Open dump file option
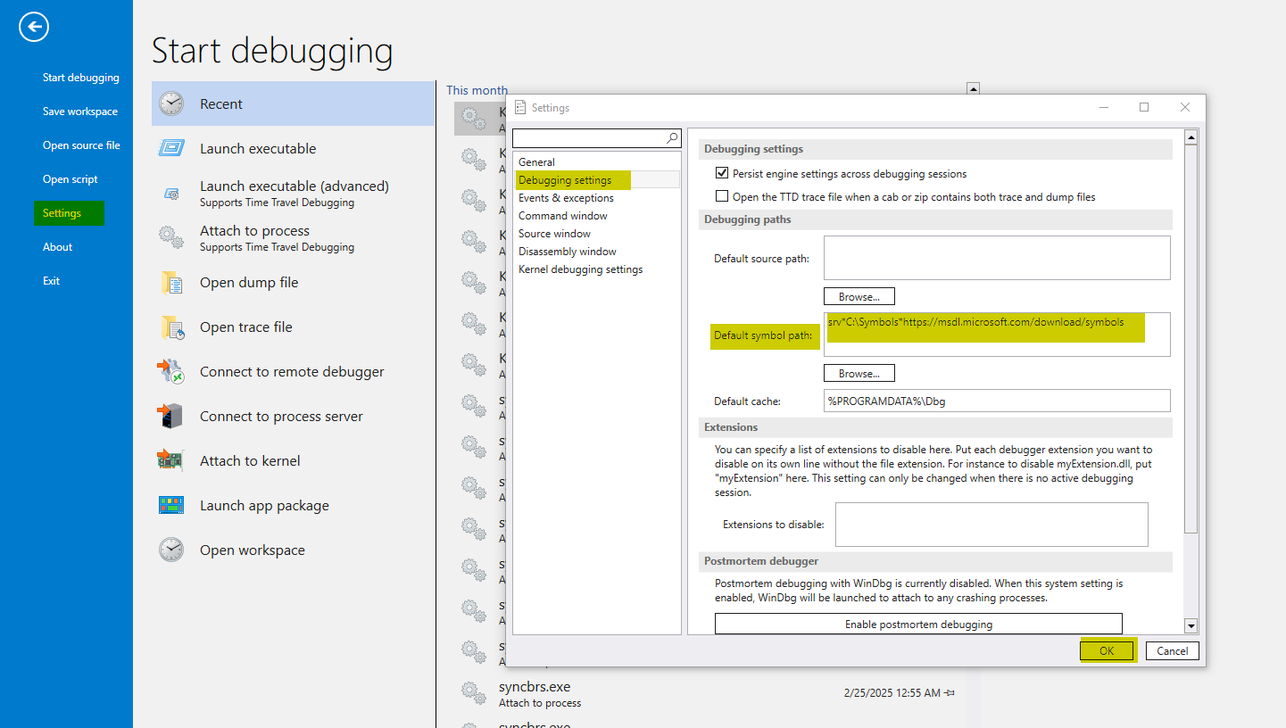Viewport: 1286px width, 728px height. pos(294,283)
